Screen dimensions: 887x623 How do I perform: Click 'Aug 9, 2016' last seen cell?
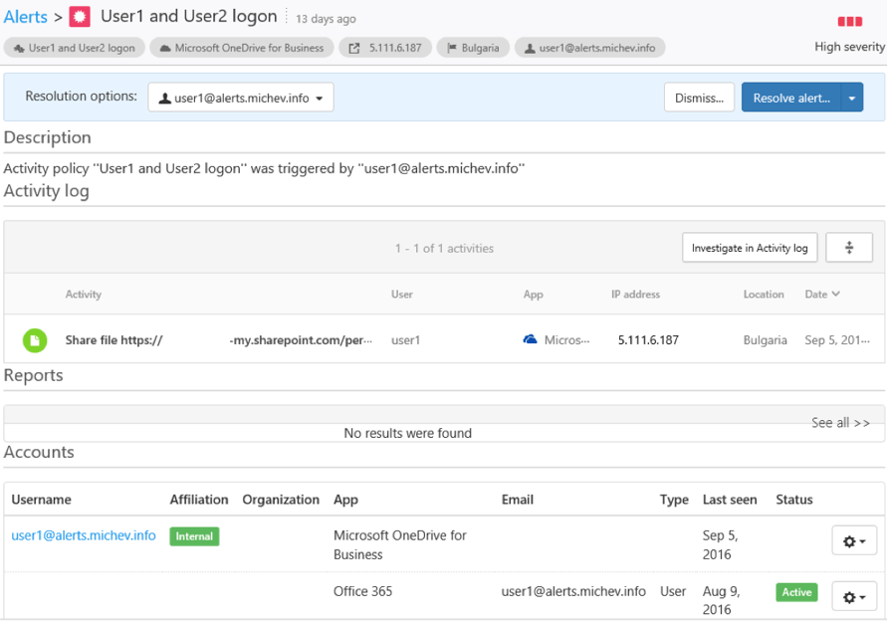tap(722, 600)
